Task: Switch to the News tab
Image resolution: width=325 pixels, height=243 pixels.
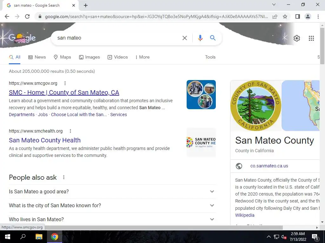Action: tap(37, 57)
